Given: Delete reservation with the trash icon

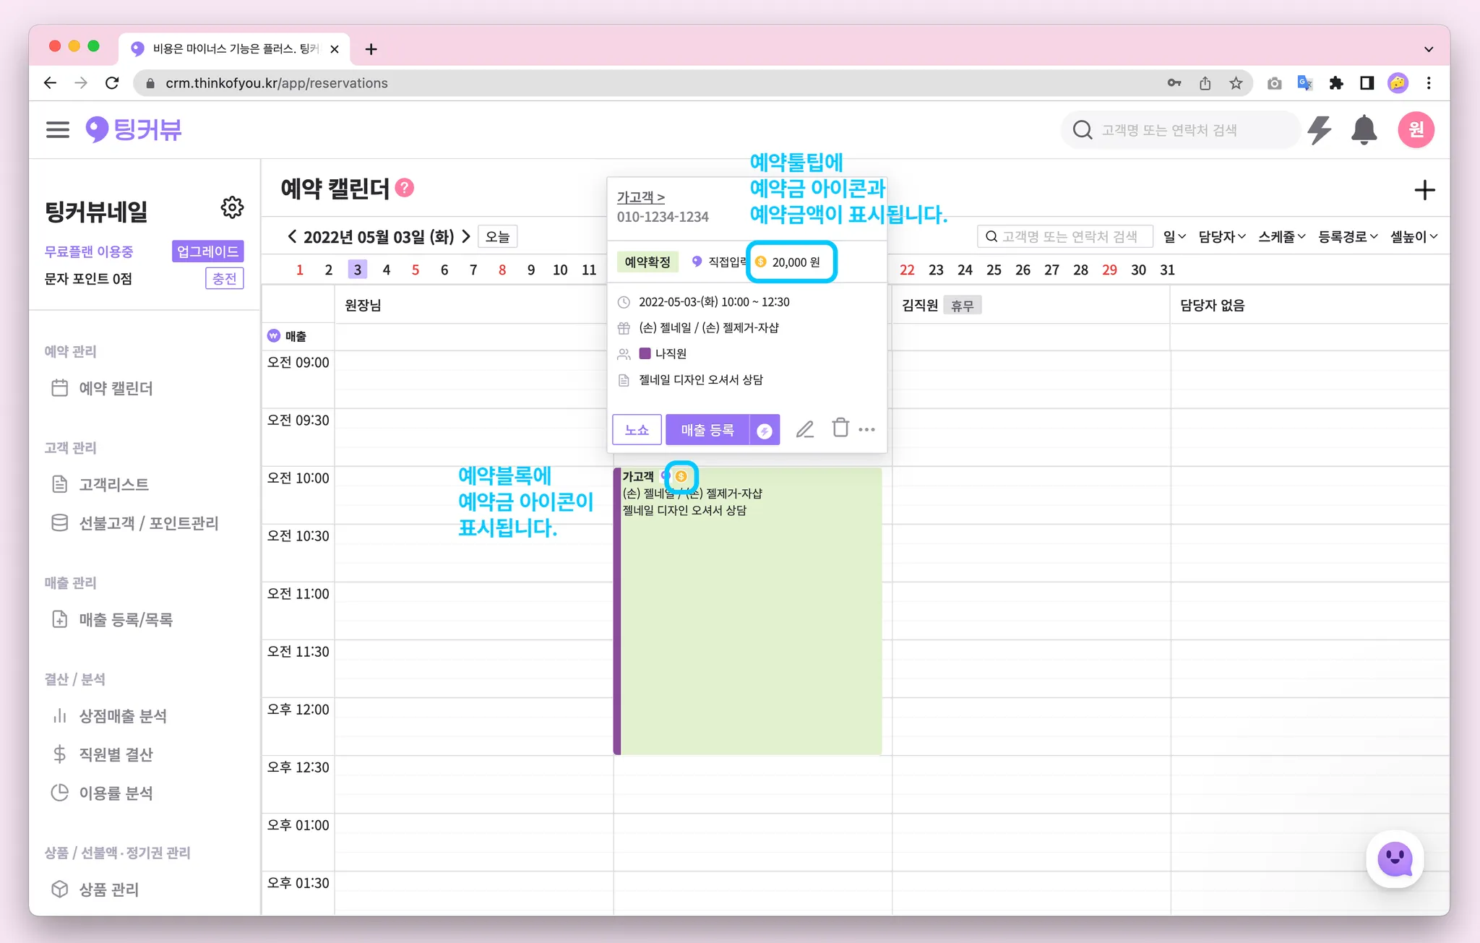Looking at the screenshot, I should pos(840,429).
